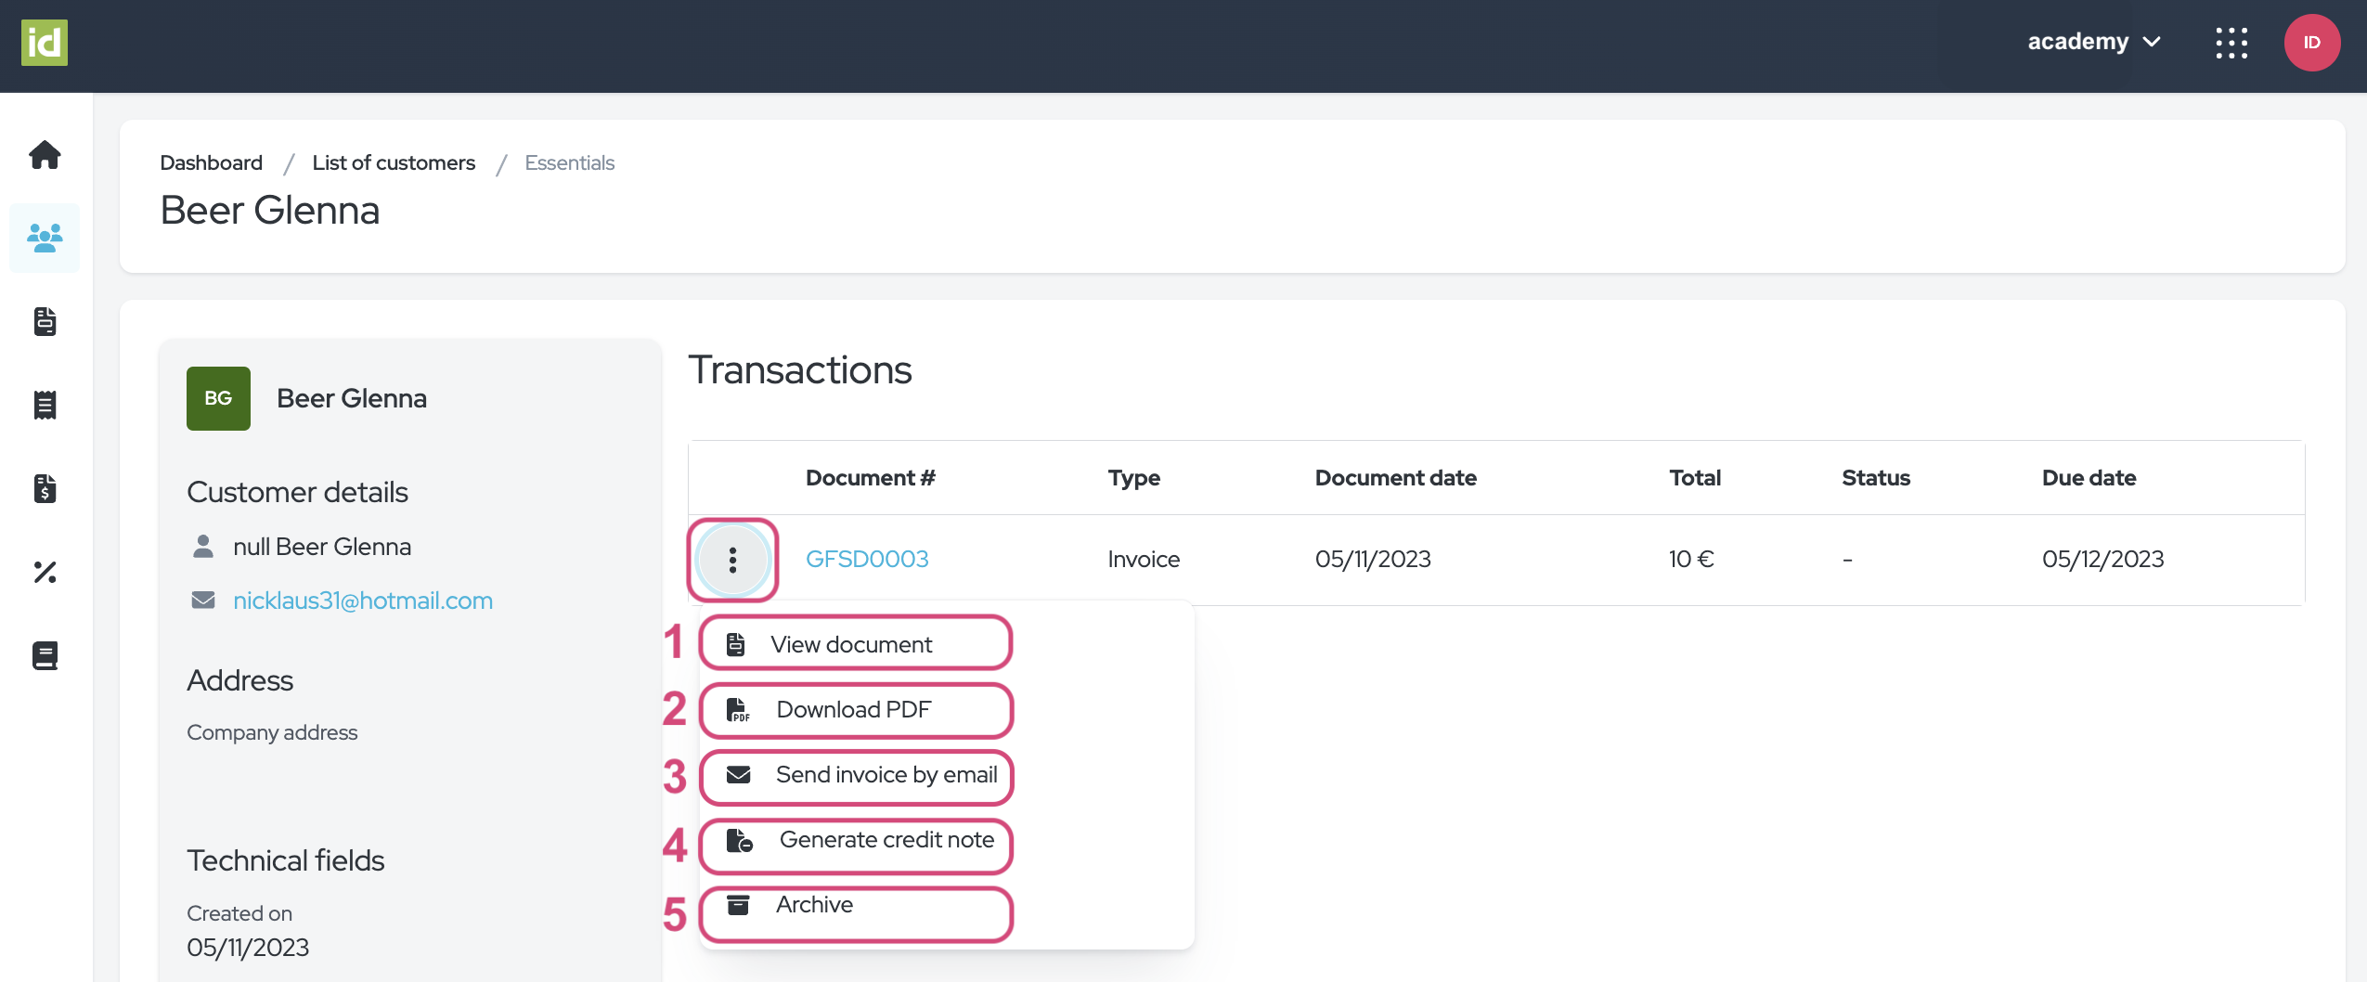
Task: Click the nicklaus31@hotmail.com email link
Action: pyautogui.click(x=362, y=601)
